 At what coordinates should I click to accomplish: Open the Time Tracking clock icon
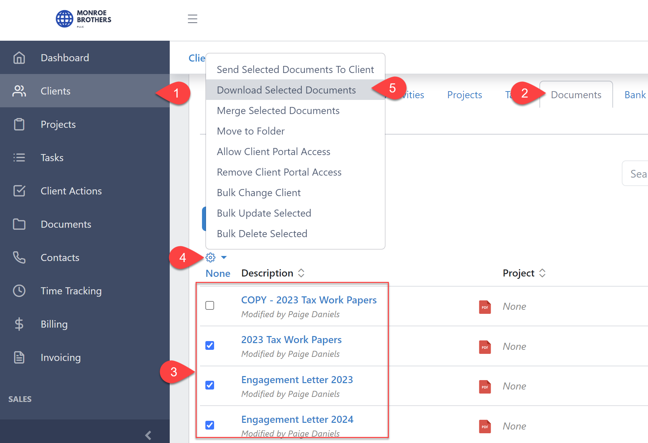click(x=19, y=291)
